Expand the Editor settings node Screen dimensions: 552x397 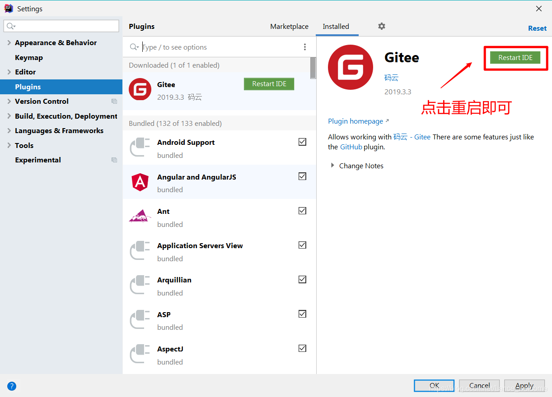(9, 72)
